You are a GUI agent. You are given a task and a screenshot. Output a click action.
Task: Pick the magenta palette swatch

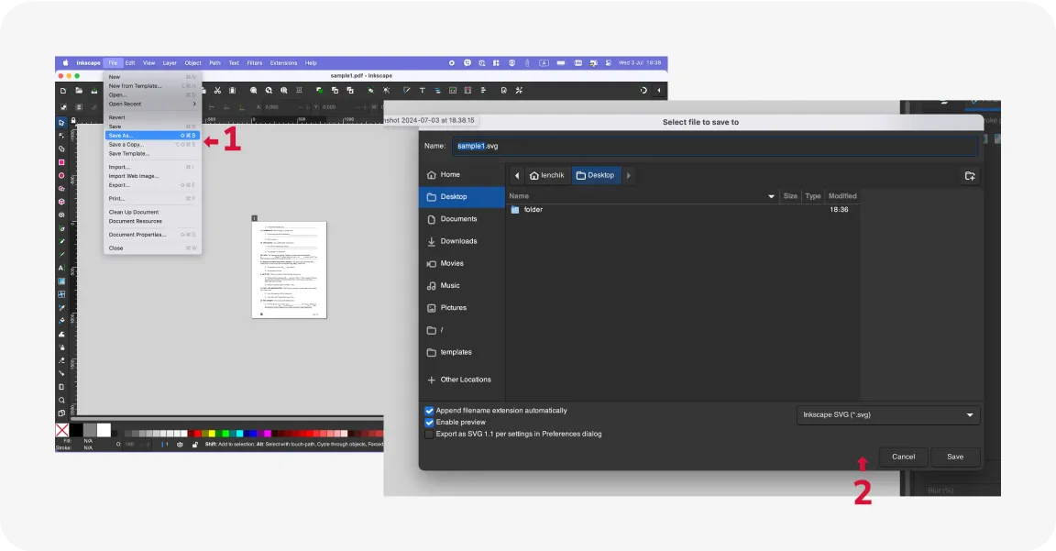point(268,434)
